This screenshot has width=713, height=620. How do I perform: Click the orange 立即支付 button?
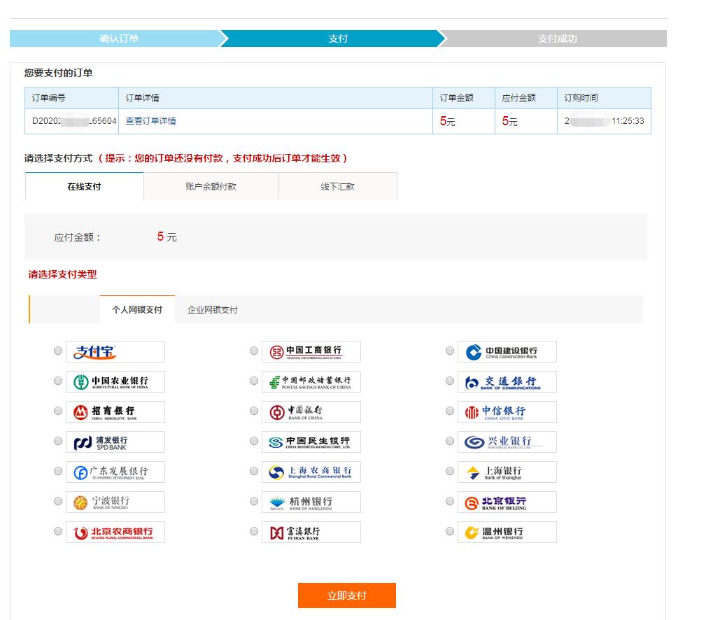[x=346, y=596]
